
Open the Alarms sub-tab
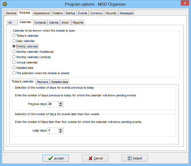click(54, 22)
